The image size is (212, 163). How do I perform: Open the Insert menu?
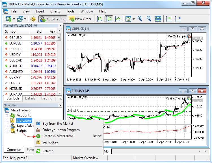click(x=40, y=11)
